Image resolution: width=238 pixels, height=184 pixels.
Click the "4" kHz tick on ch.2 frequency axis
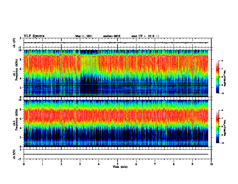[21, 128]
